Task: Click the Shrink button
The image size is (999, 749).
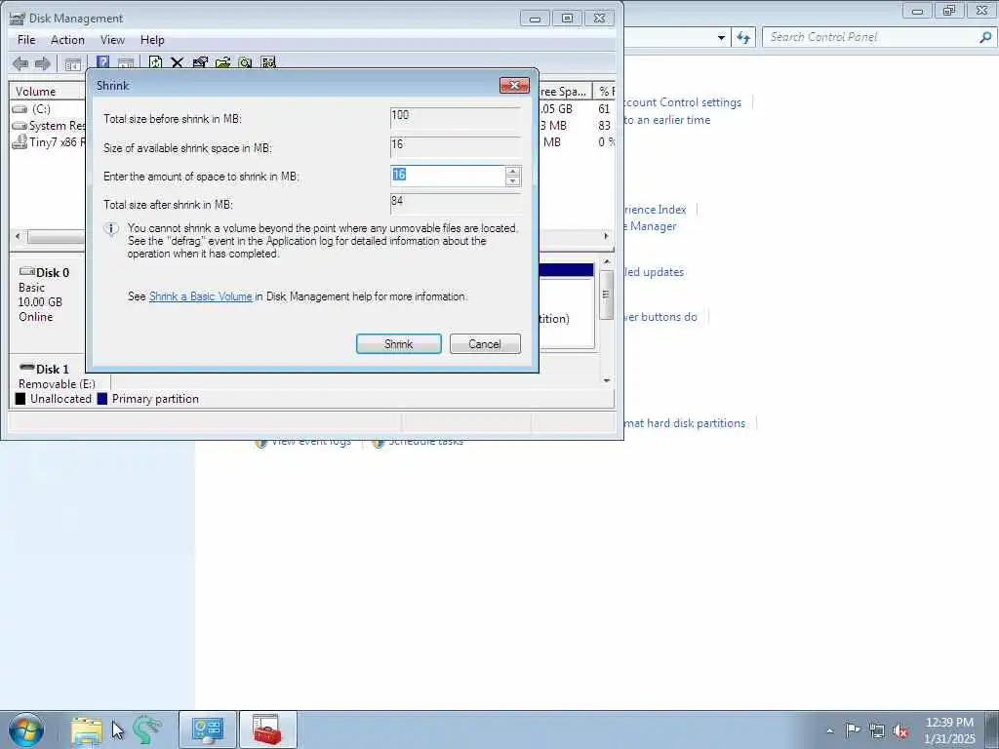Action: point(399,344)
